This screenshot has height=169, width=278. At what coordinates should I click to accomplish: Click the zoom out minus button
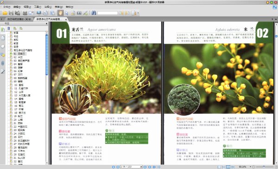(253, 167)
